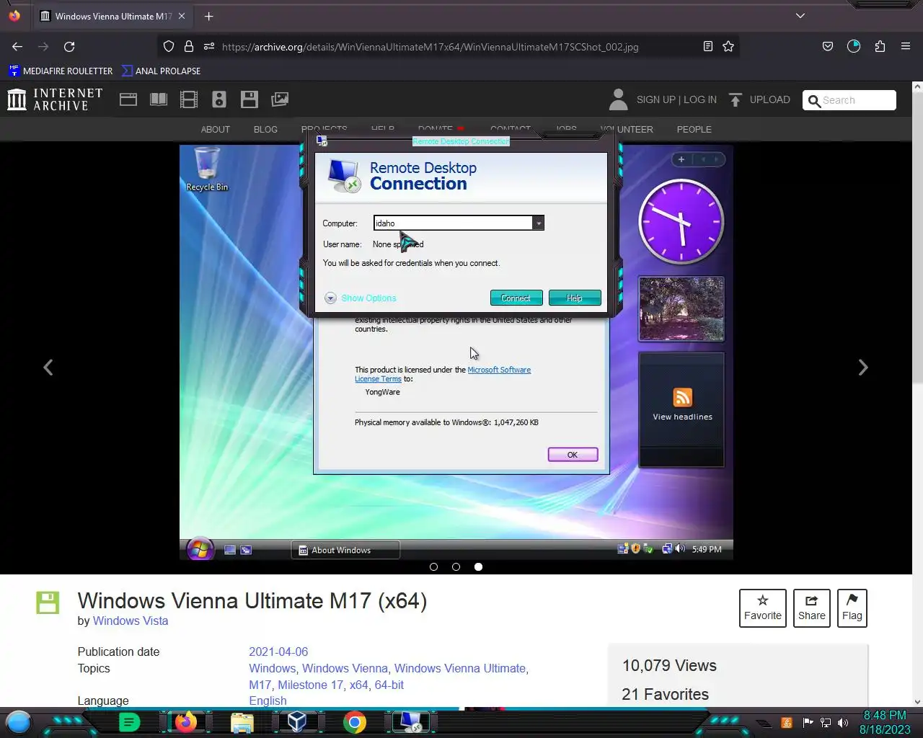Click Help in Remote Desktop dialog
Screen dimensions: 923x738
[x=575, y=298]
